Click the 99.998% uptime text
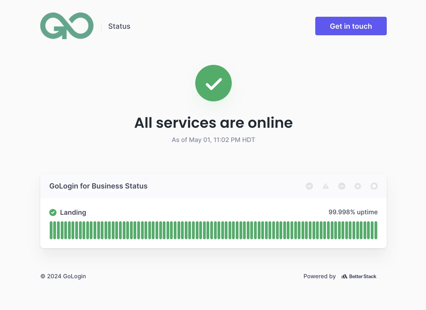Screen dimensions: 426x310 [353, 212]
